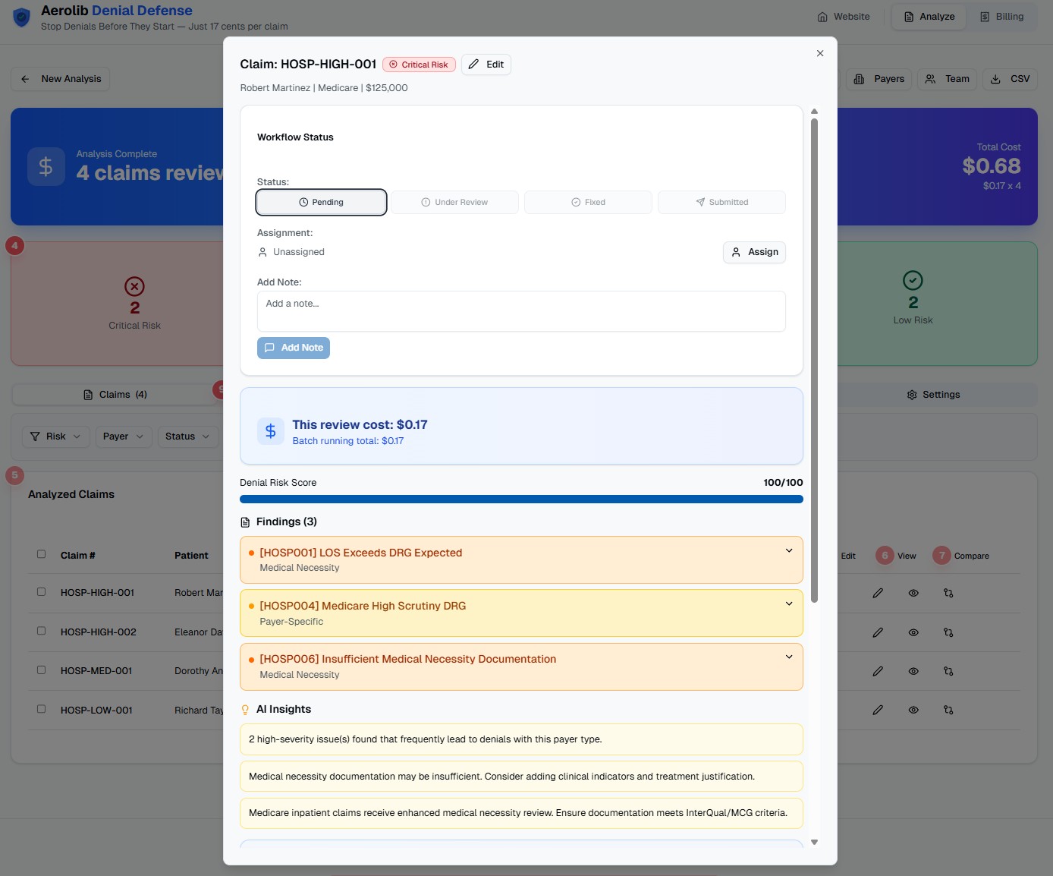This screenshot has width=1053, height=876.
Task: Click the Assign button
Action: (754, 252)
